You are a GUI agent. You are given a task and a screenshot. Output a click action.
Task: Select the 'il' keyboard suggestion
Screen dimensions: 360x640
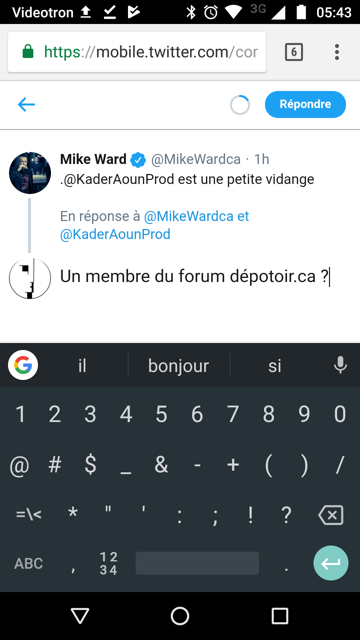click(x=82, y=366)
